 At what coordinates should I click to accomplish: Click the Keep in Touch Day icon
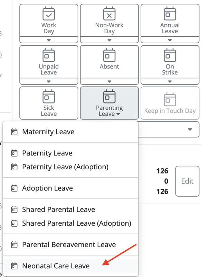click(x=170, y=99)
